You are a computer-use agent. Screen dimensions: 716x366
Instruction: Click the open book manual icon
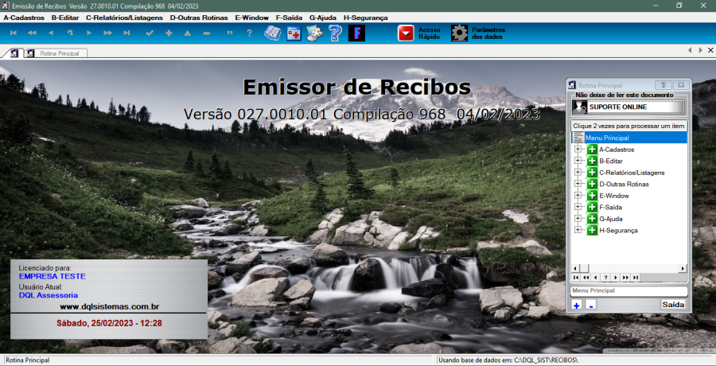point(273,33)
